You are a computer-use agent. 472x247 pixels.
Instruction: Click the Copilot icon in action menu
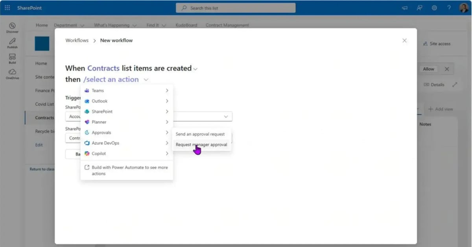(87, 154)
